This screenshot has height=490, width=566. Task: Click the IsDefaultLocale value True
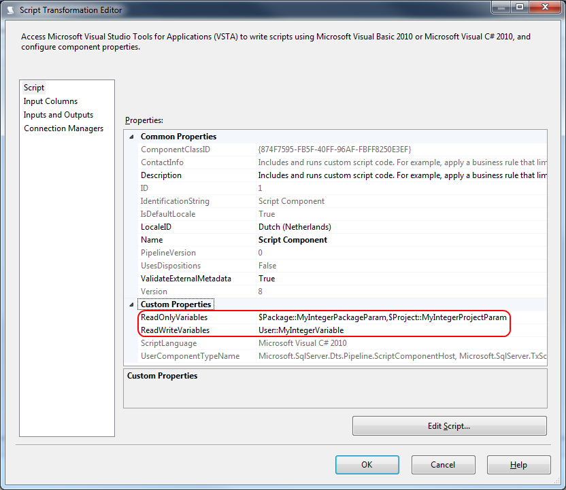(267, 214)
